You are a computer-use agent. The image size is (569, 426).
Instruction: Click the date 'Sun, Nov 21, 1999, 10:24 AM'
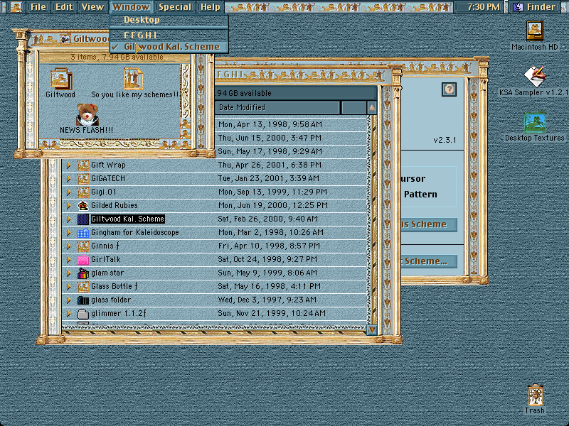272,314
